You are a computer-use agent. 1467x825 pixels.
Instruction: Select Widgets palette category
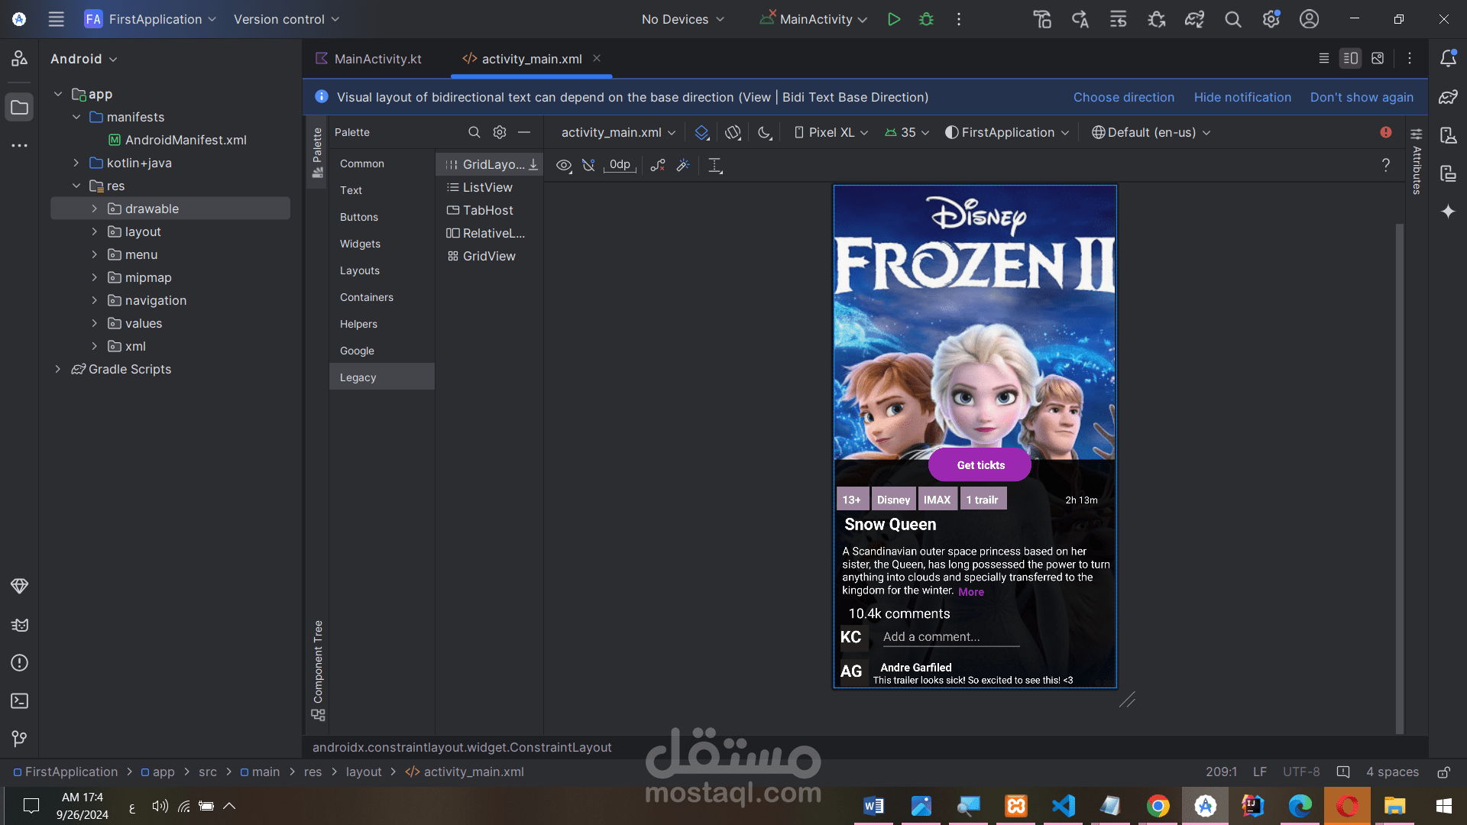(381, 244)
